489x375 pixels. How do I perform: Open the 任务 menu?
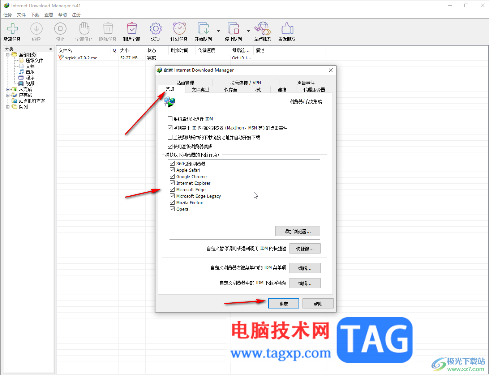pyautogui.click(x=8, y=15)
